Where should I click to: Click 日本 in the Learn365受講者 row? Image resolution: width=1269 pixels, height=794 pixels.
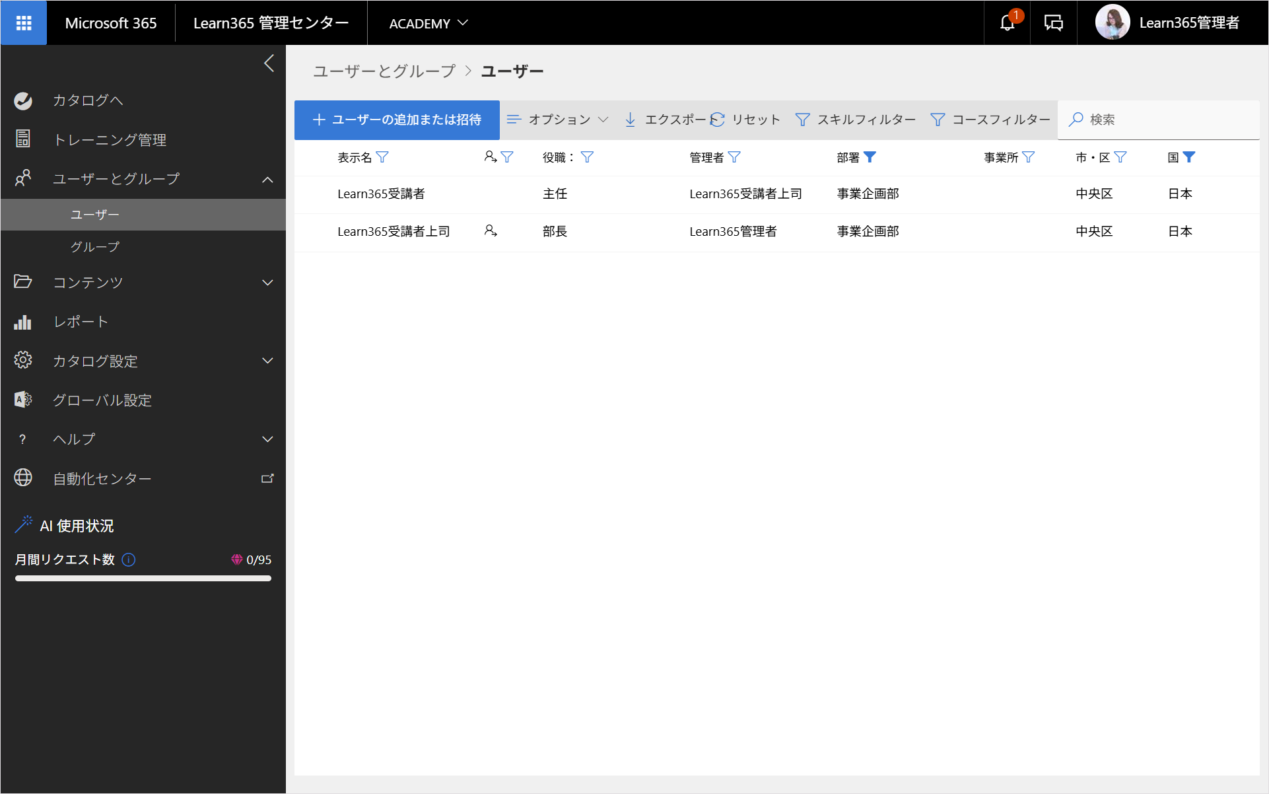coord(1180,194)
